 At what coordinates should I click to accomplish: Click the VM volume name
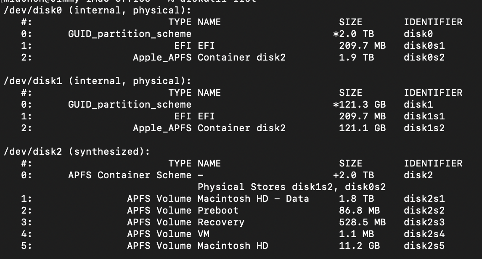click(204, 234)
